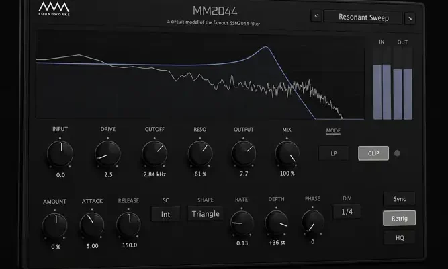Viewport: 448px width, 269px height.
Task: Click the DRIVE knob
Action: coord(107,154)
